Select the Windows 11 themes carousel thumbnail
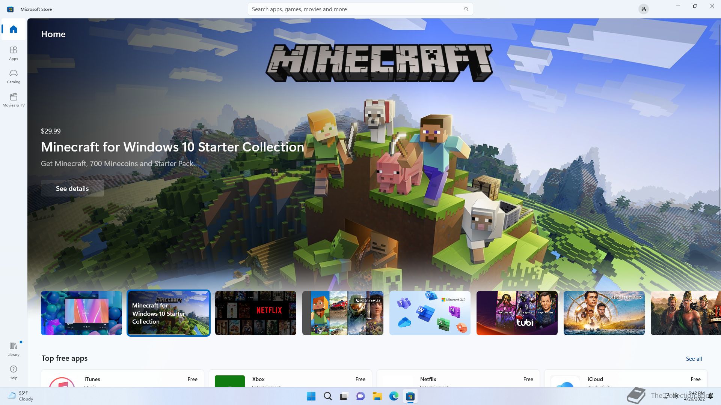 [x=81, y=313]
